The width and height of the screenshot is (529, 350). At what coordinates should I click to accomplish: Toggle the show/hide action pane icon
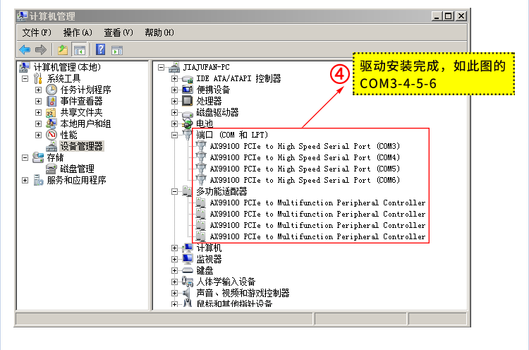tap(117, 50)
